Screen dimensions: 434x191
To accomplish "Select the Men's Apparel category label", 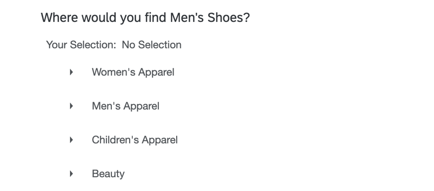I will (x=126, y=106).
